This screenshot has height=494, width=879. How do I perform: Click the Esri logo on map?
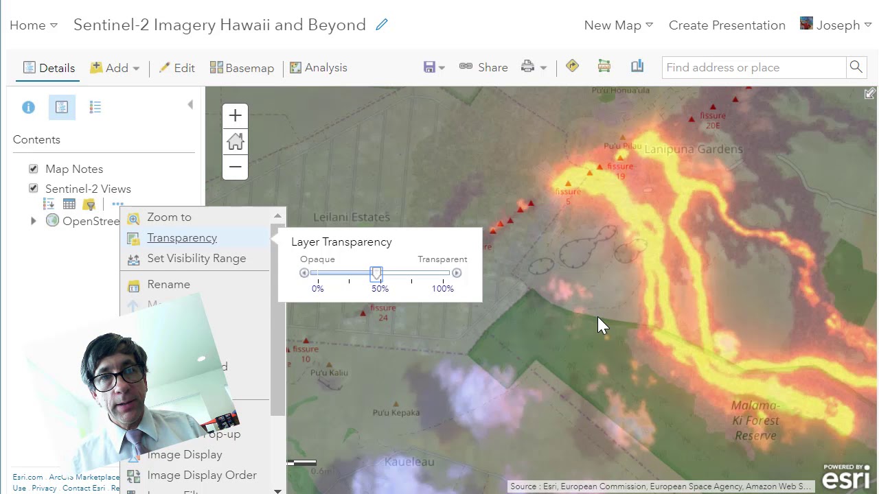pos(847,476)
